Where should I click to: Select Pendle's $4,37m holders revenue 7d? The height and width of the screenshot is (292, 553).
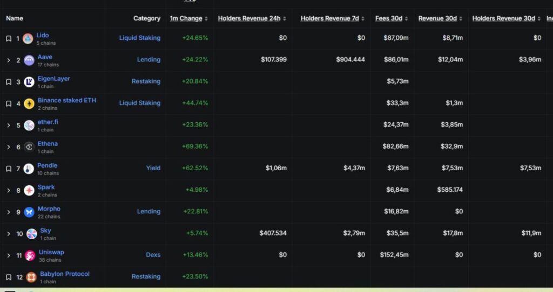[354, 168]
